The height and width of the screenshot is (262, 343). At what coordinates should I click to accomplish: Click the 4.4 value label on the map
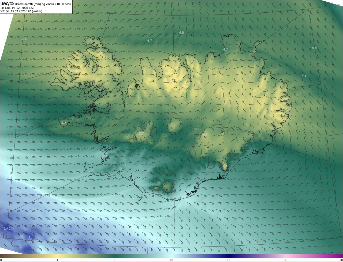314,48
